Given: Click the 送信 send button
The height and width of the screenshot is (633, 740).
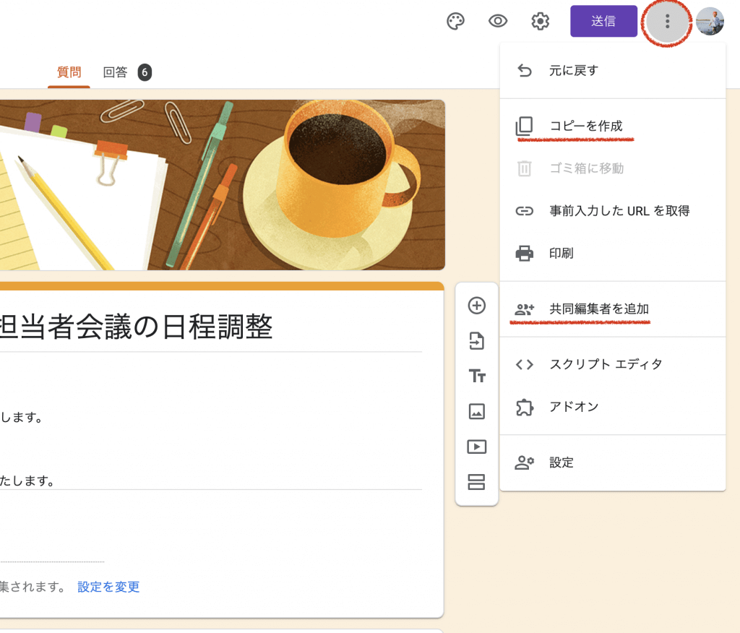Looking at the screenshot, I should tap(603, 22).
